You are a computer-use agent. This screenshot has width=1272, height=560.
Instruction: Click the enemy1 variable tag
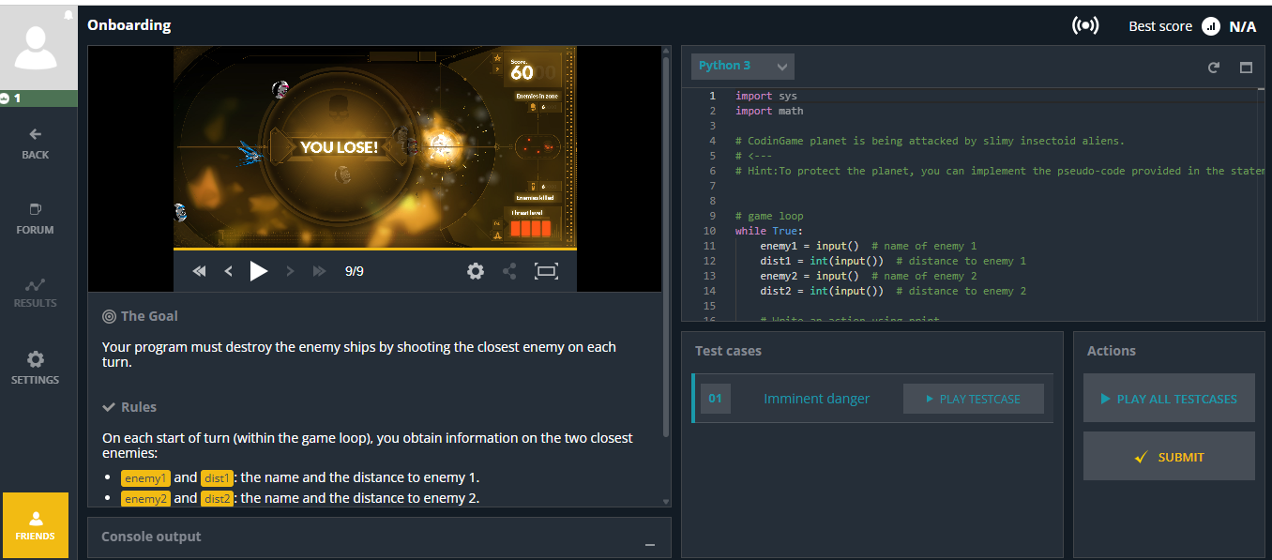[145, 478]
